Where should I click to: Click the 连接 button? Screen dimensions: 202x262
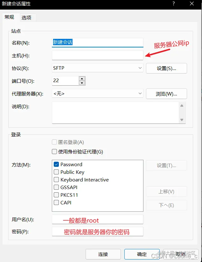coord(103,254)
